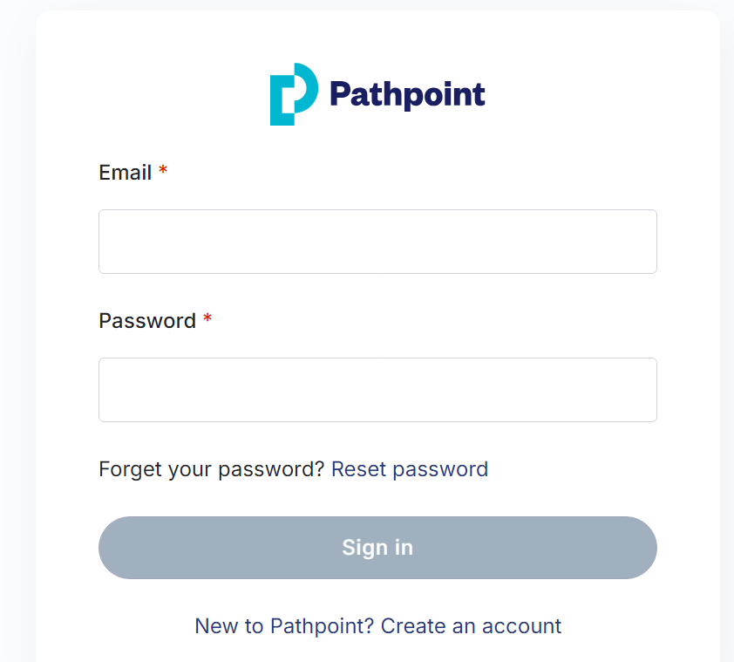Screen dimensions: 734x662
Task: Click the Pathpoint brand logo at top
Action: point(377,94)
